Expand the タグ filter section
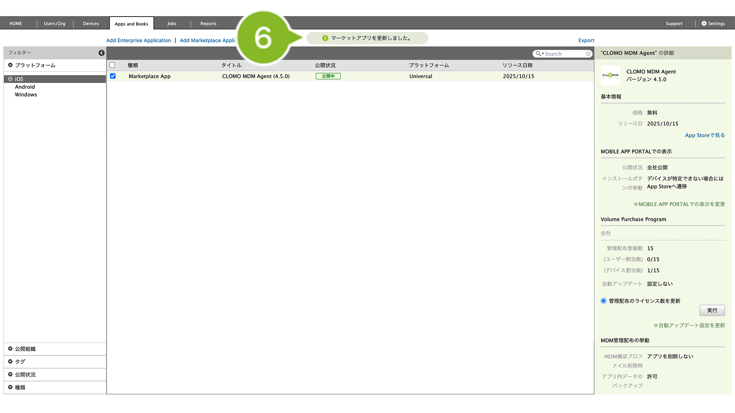 coord(20,361)
